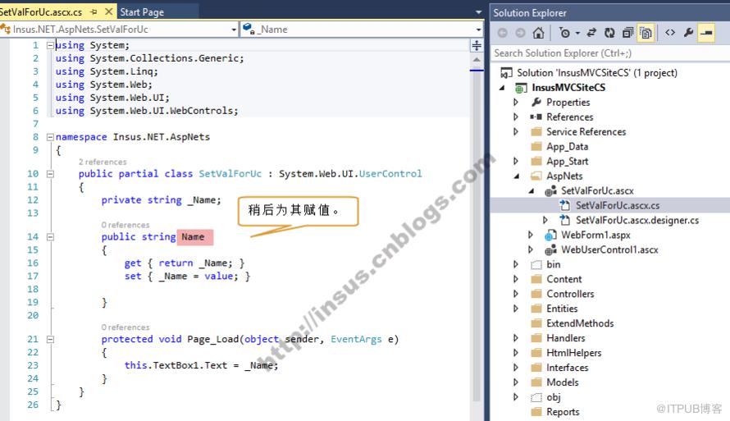Click the Collapse All icon in Solution Explorer
Viewport: 730px width, 421px height.
628,33
